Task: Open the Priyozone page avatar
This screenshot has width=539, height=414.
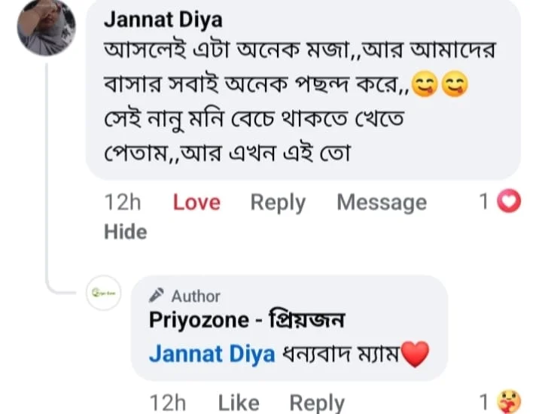Action: point(103,293)
